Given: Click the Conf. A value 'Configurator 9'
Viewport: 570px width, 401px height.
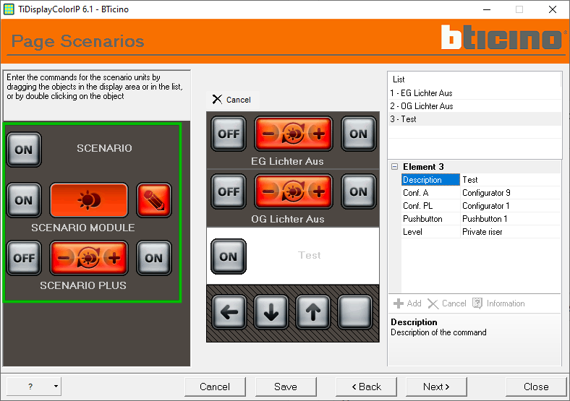Looking at the screenshot, I should pos(511,193).
